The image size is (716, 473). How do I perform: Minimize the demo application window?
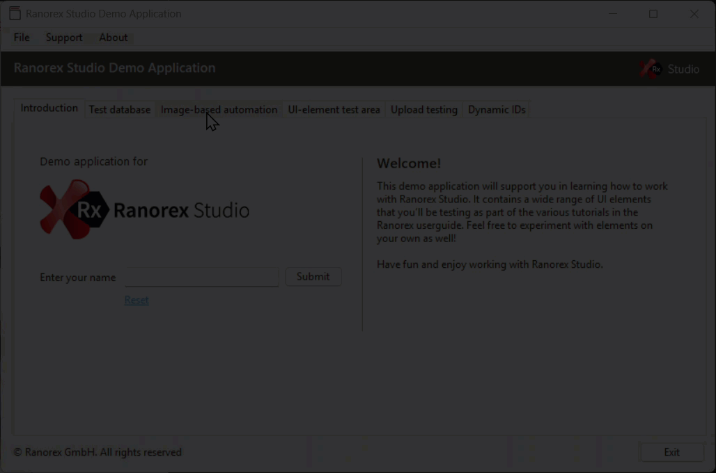(x=613, y=14)
